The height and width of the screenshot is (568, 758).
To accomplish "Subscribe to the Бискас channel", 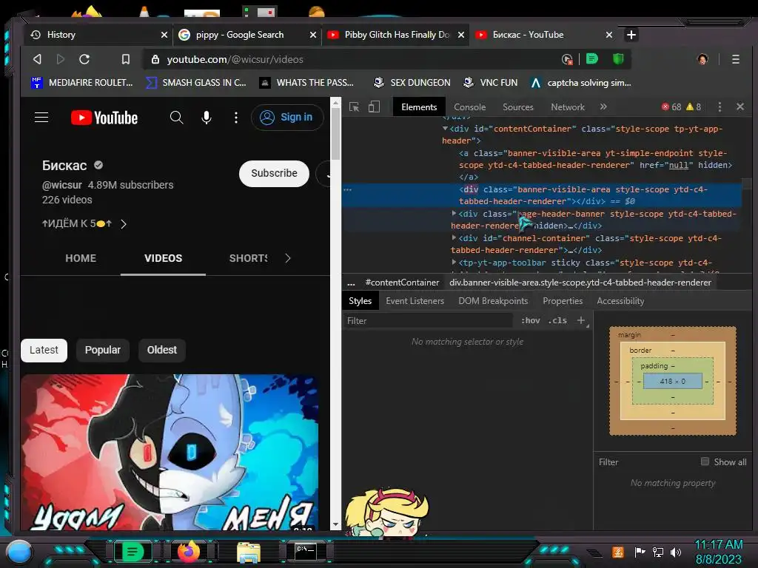I will 274,173.
